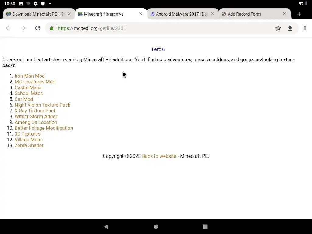Click the browser forward arrow

click(23, 28)
